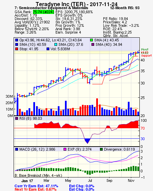This screenshot has width=153, height=191.
Task: Click the blue 30 RSI threshold label
Action: click(142, 139)
